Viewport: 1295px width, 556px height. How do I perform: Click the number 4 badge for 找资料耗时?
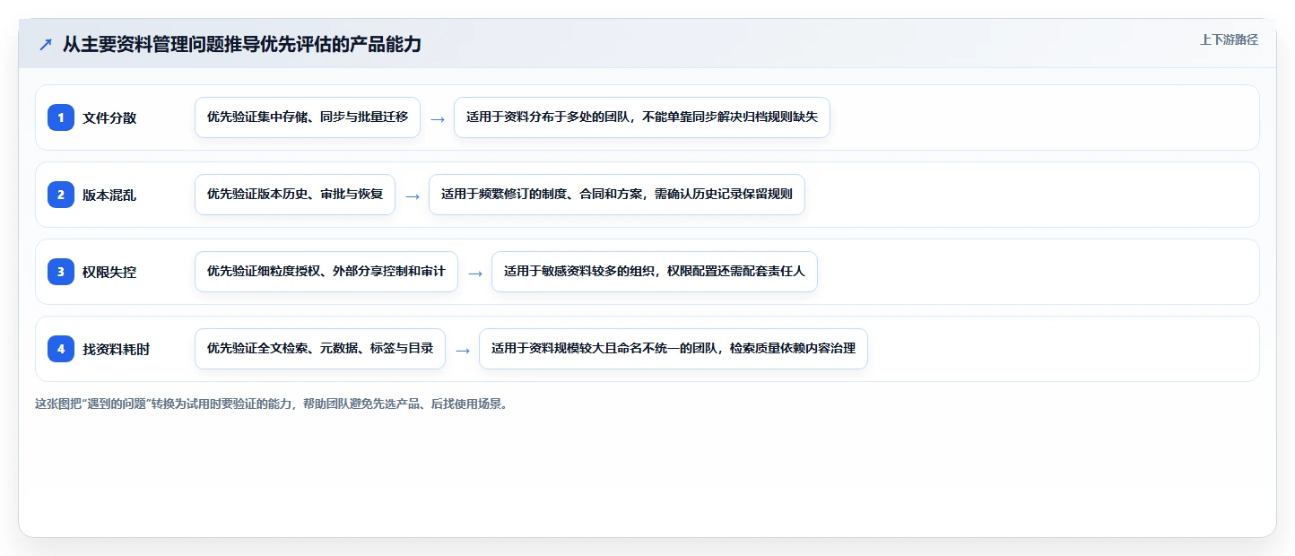[x=61, y=349]
